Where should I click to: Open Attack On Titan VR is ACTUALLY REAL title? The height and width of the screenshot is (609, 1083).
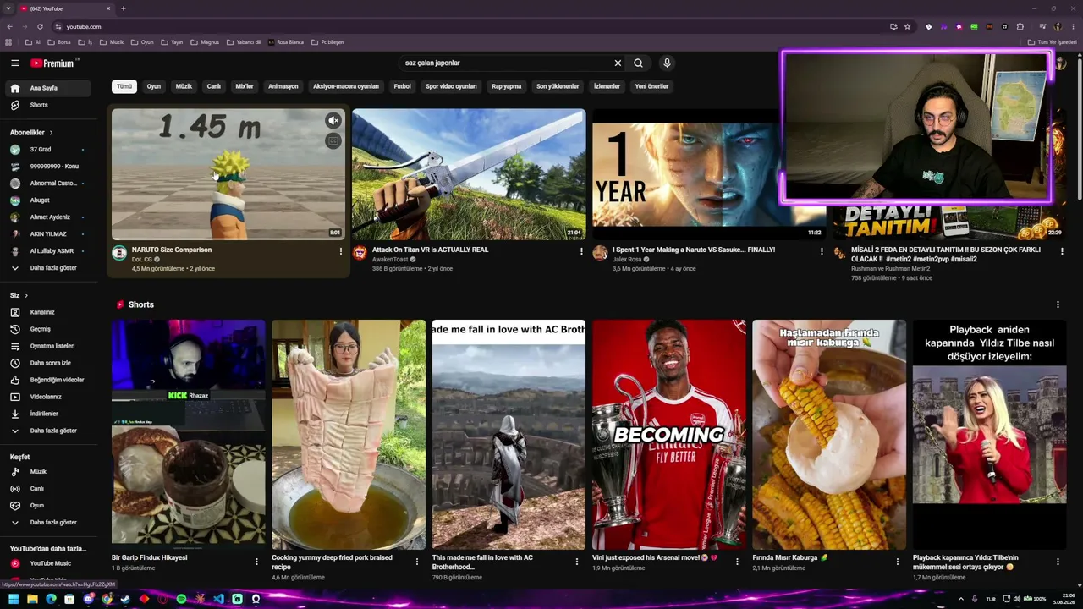[430, 250]
